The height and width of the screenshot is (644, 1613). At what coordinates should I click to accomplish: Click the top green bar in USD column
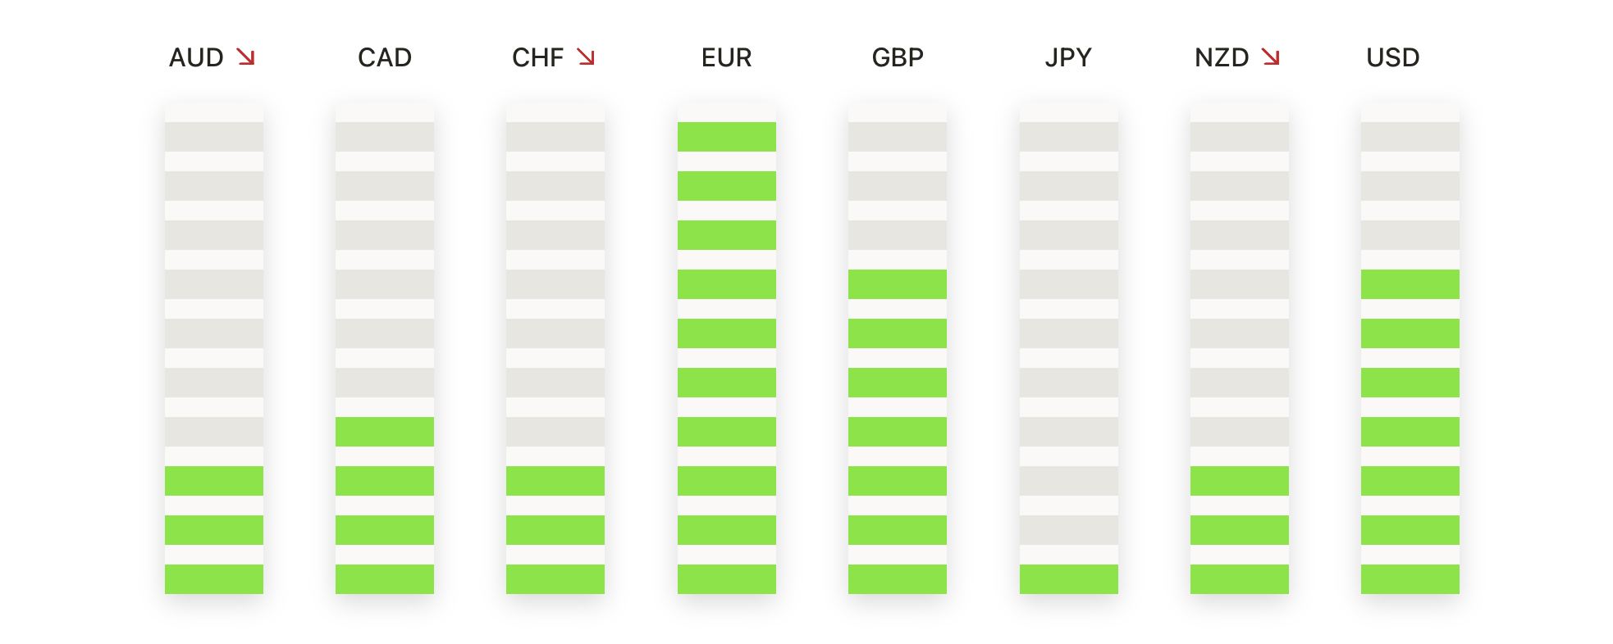click(1410, 284)
